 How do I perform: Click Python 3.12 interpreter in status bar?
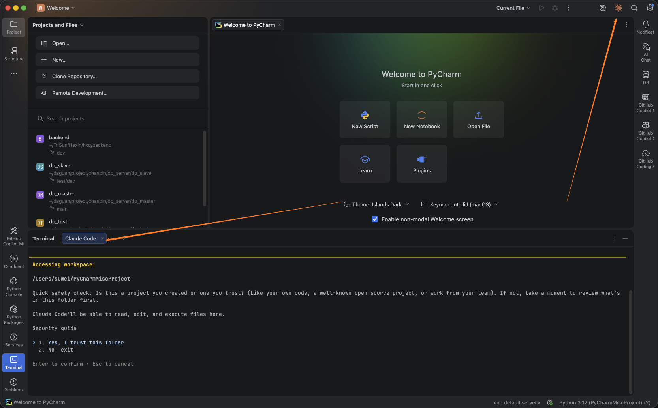coord(605,402)
